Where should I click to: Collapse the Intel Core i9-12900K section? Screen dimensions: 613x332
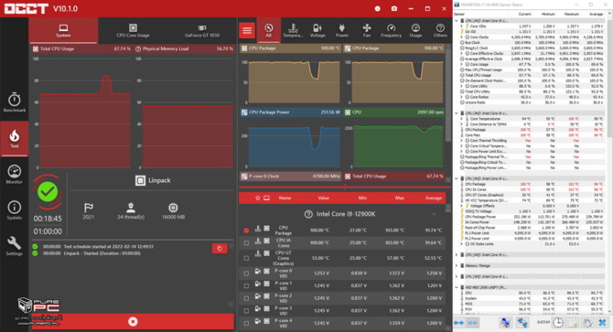(x=434, y=214)
